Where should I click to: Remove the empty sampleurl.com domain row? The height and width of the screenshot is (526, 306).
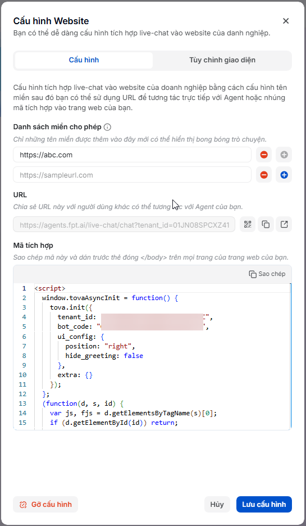[264, 175]
